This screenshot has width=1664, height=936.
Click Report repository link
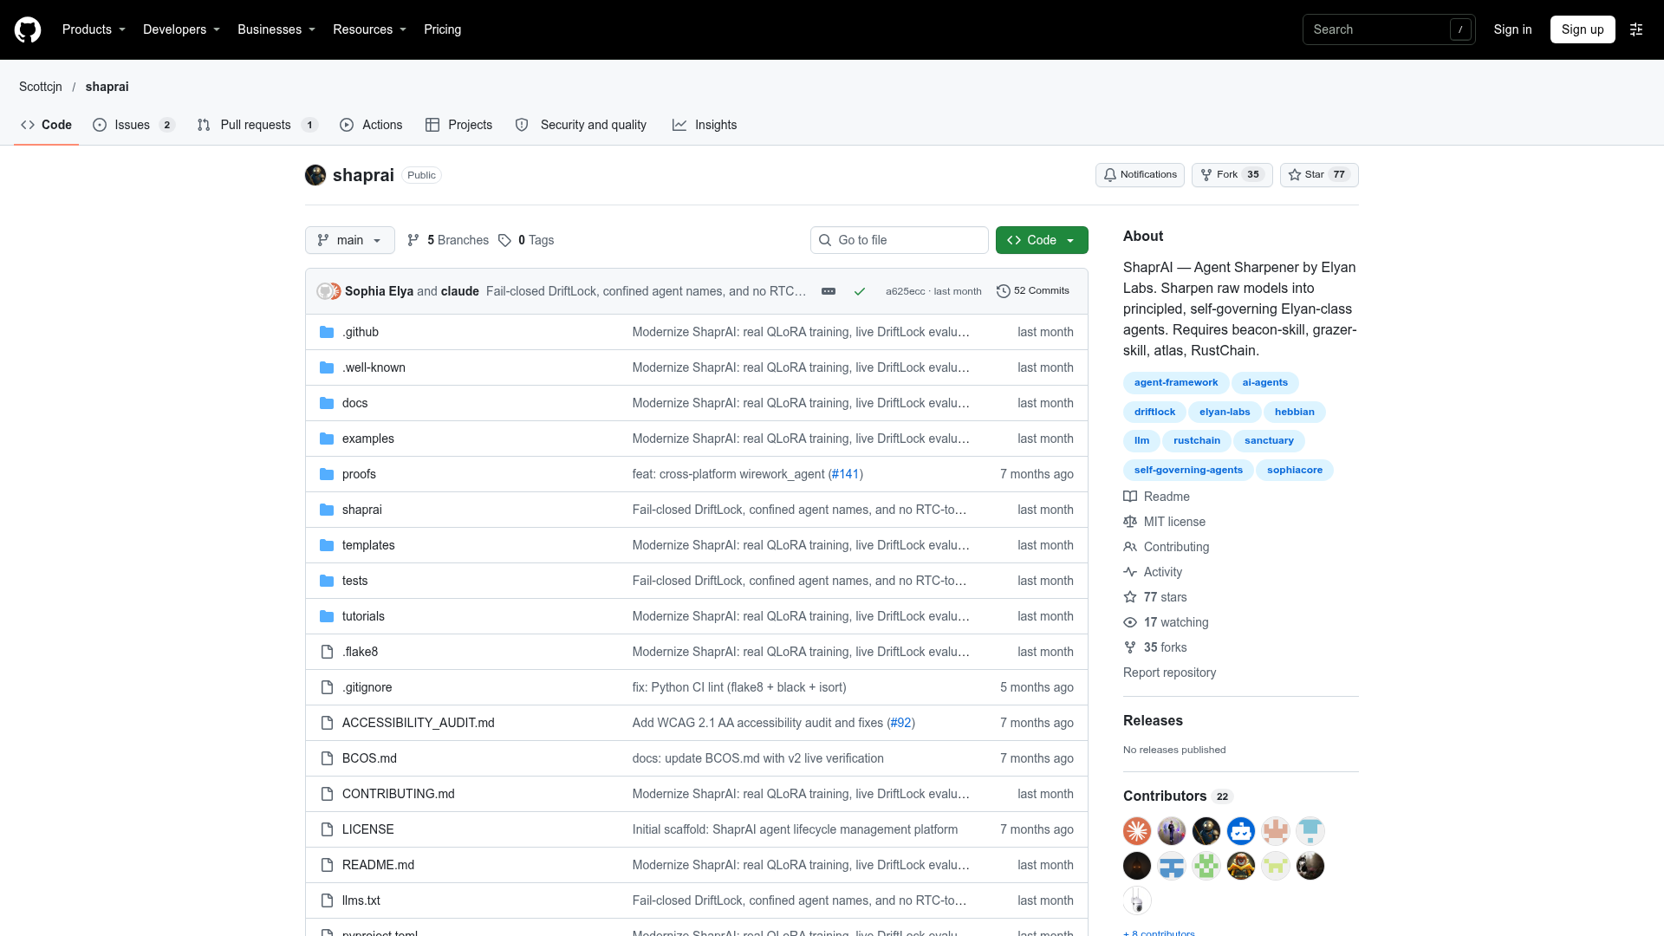coord(1169,673)
